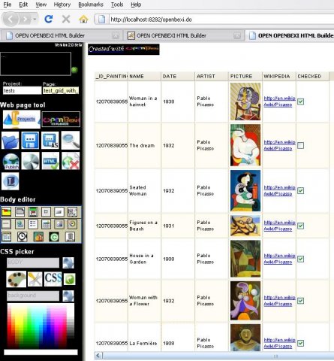Toggle the Figures on a Beach checkbox
Image resolution: width=334 pixels, height=361 pixels.
click(x=301, y=226)
